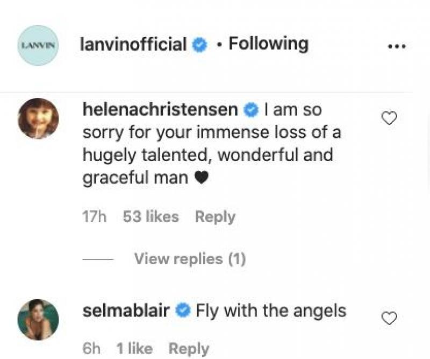Reply to selmablair's comment

pyautogui.click(x=189, y=349)
